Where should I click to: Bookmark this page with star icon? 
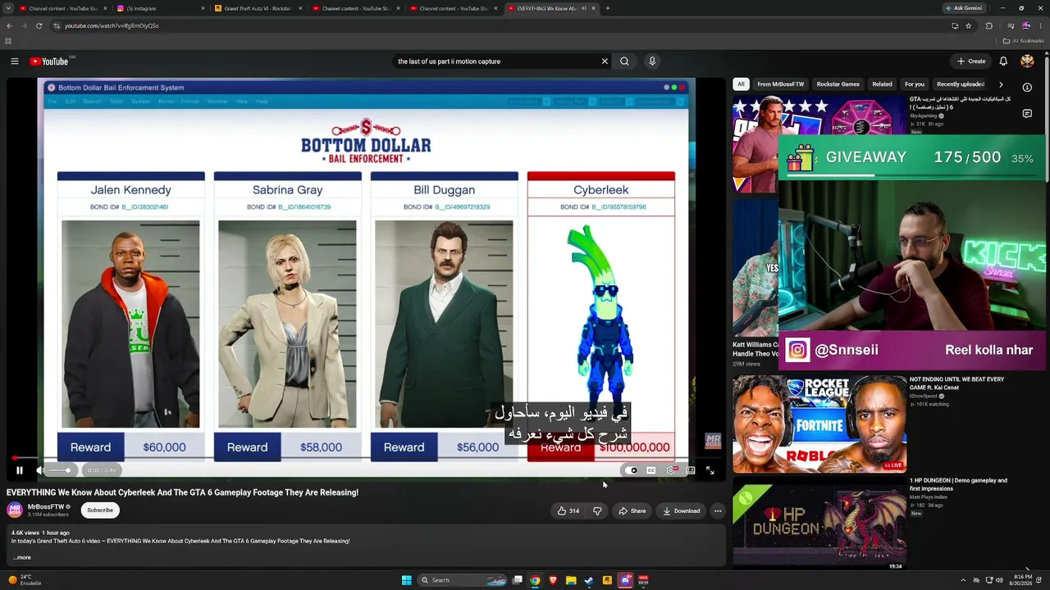click(968, 25)
